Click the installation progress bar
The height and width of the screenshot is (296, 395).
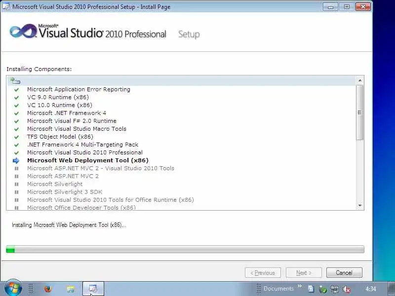(185, 249)
